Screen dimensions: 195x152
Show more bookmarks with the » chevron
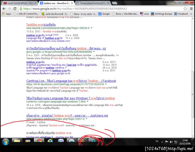[191, 14]
